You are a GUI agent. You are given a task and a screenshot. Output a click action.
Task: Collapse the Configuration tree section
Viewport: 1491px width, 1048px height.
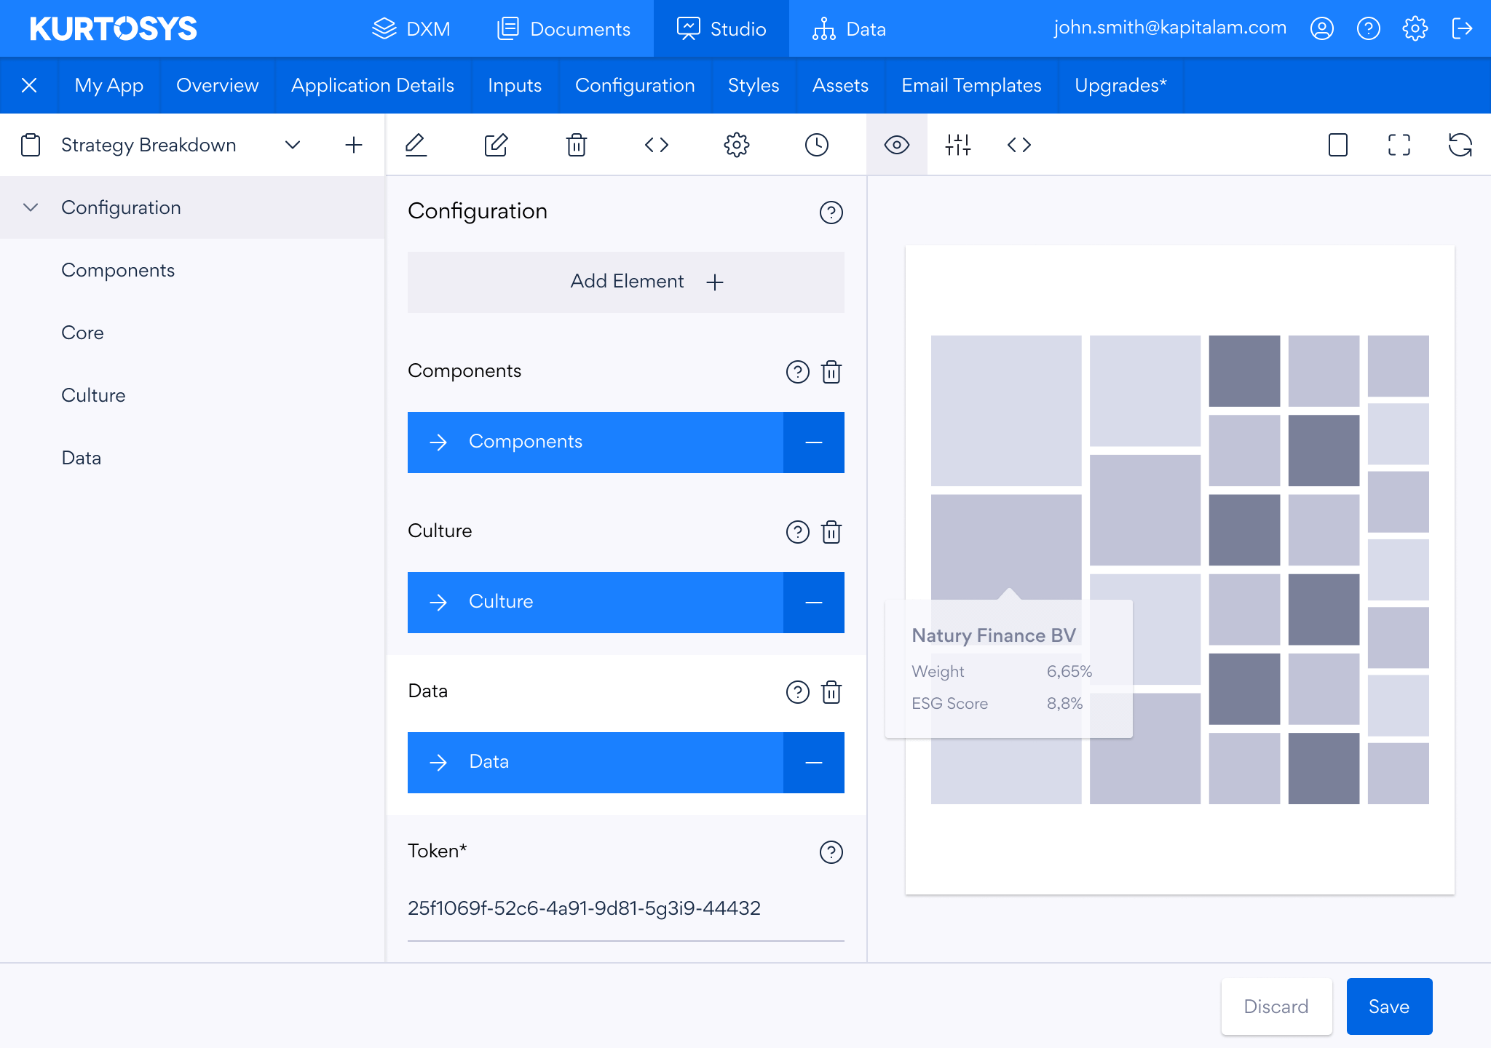coord(31,207)
